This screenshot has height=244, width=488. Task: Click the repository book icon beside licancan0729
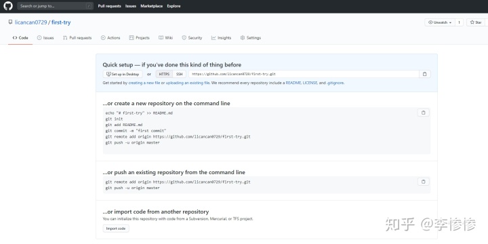click(x=11, y=22)
